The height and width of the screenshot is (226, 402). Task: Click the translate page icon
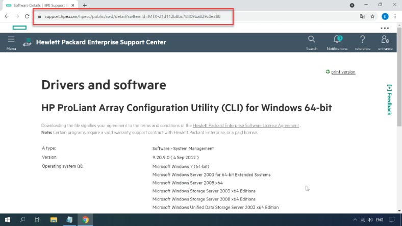(x=362, y=16)
